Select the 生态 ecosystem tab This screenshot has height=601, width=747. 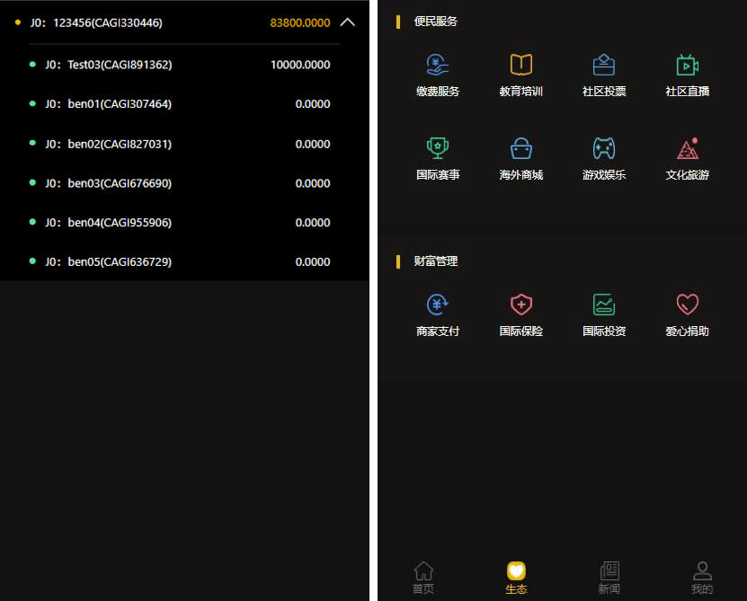click(516, 578)
